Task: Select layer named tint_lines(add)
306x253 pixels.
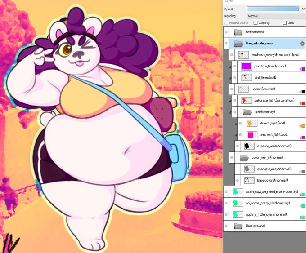Action: click(265, 78)
